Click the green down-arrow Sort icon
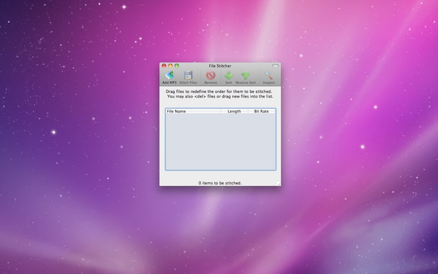This screenshot has height=274, width=438. (x=228, y=75)
